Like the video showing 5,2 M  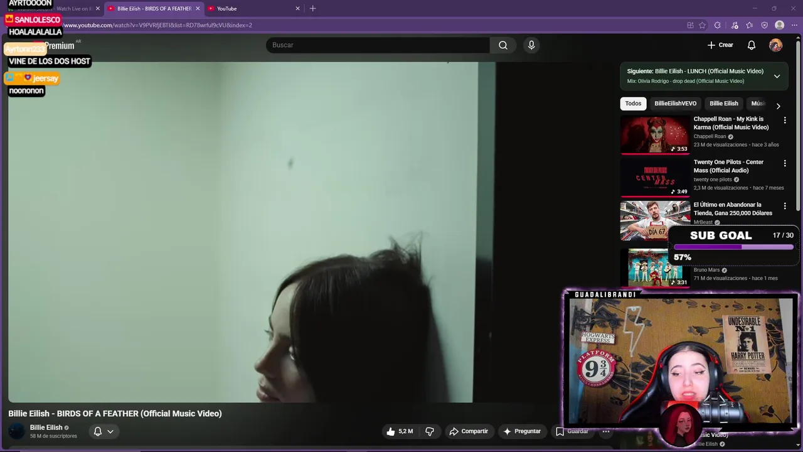click(x=400, y=431)
